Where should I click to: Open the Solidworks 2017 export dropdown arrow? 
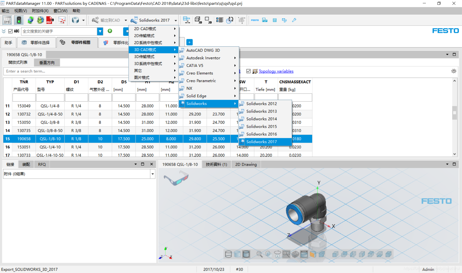click(175, 20)
